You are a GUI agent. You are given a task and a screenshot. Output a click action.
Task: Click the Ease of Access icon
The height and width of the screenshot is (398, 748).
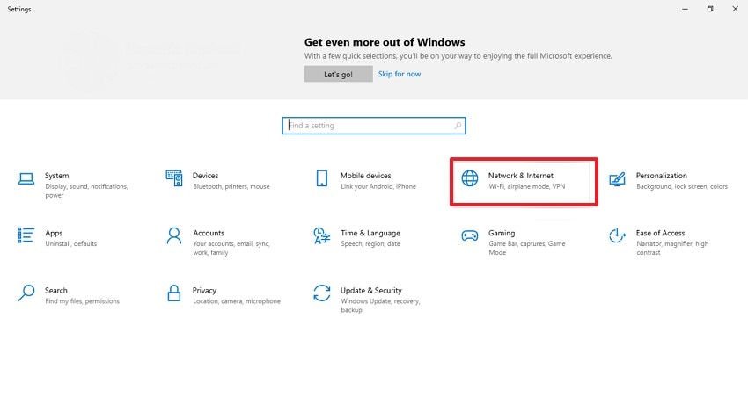point(617,235)
